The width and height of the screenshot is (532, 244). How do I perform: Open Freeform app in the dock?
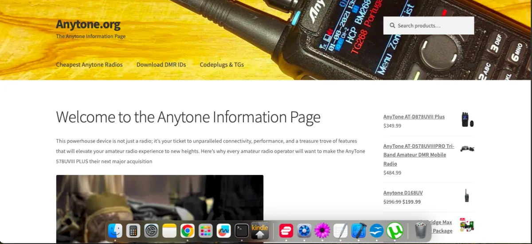[x=223, y=231]
